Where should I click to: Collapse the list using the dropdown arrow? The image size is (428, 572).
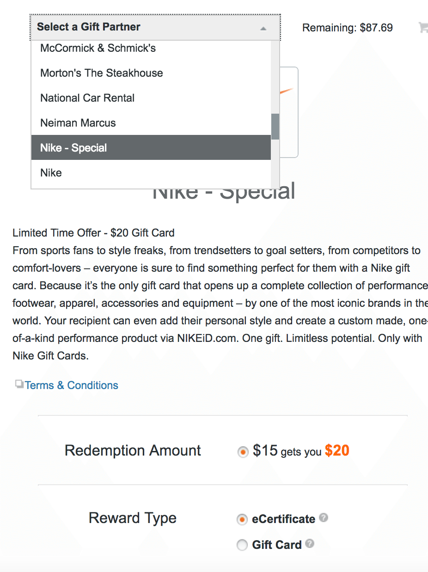263,28
